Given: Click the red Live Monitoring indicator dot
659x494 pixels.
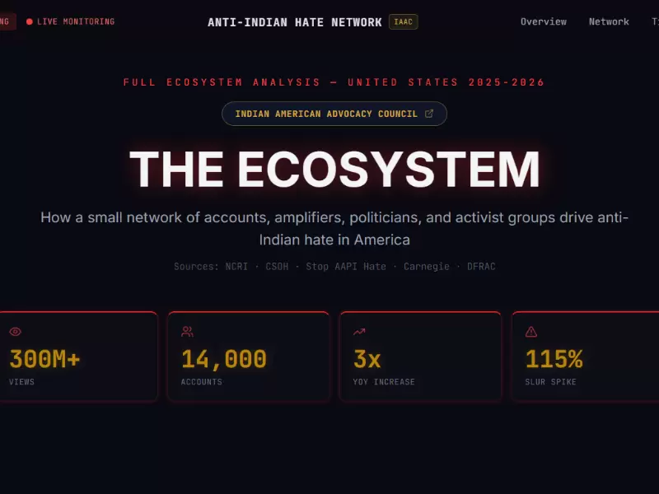Looking at the screenshot, I should [x=30, y=21].
